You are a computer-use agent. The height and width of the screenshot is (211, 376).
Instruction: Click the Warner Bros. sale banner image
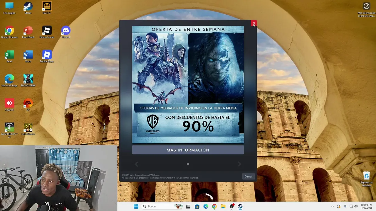pos(188,85)
